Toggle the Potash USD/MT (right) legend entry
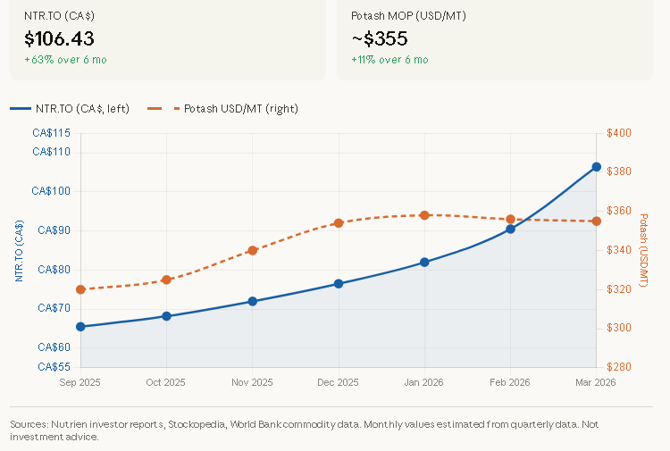Screen dimensions: 670x451 point(222,109)
